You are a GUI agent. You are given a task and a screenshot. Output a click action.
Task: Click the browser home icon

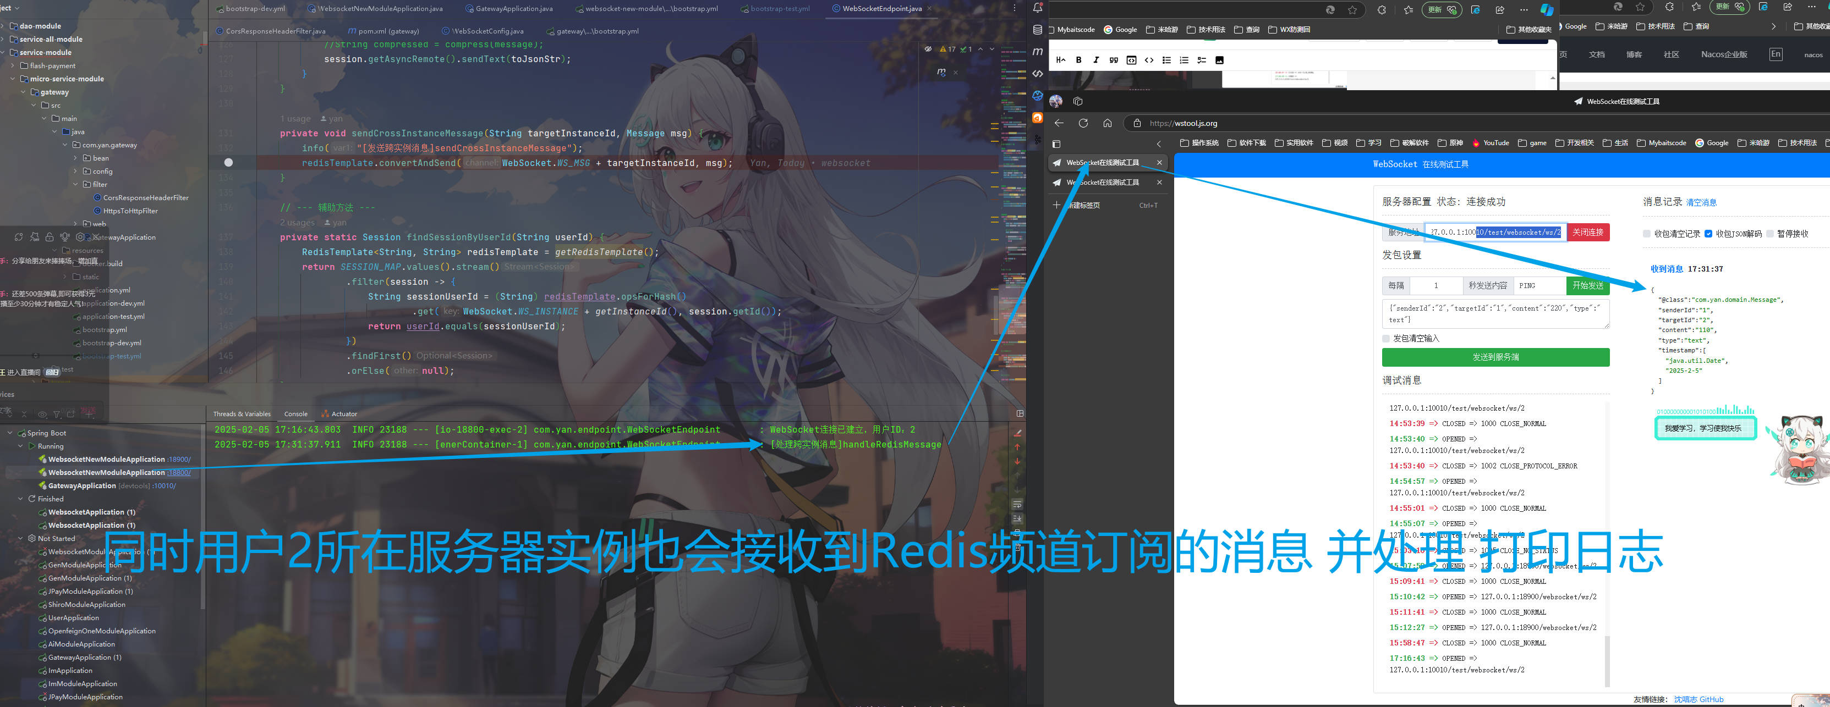1107,123
